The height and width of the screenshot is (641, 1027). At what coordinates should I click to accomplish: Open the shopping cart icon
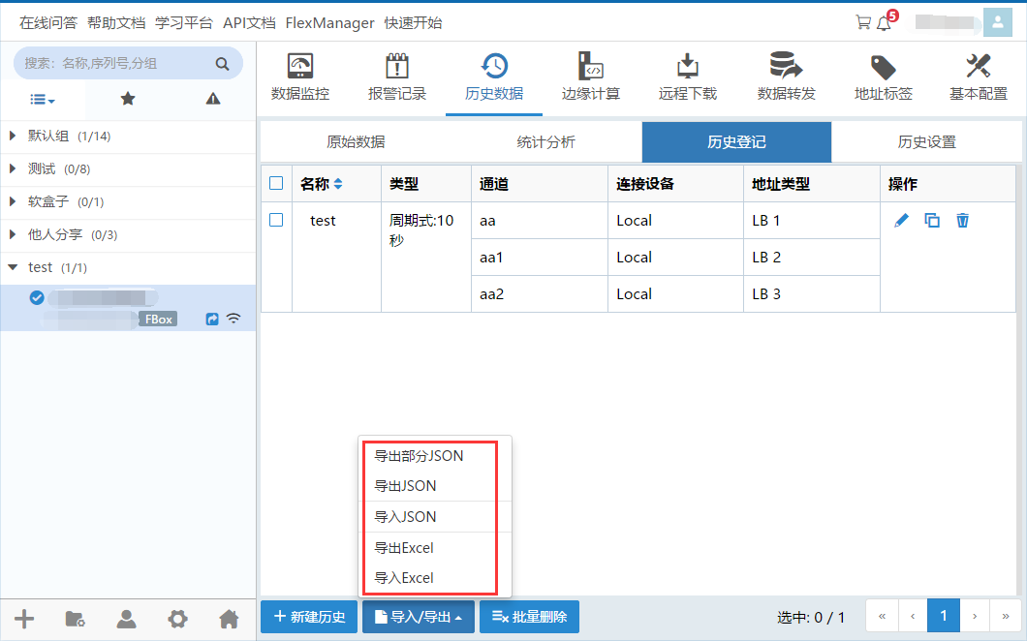click(x=862, y=22)
